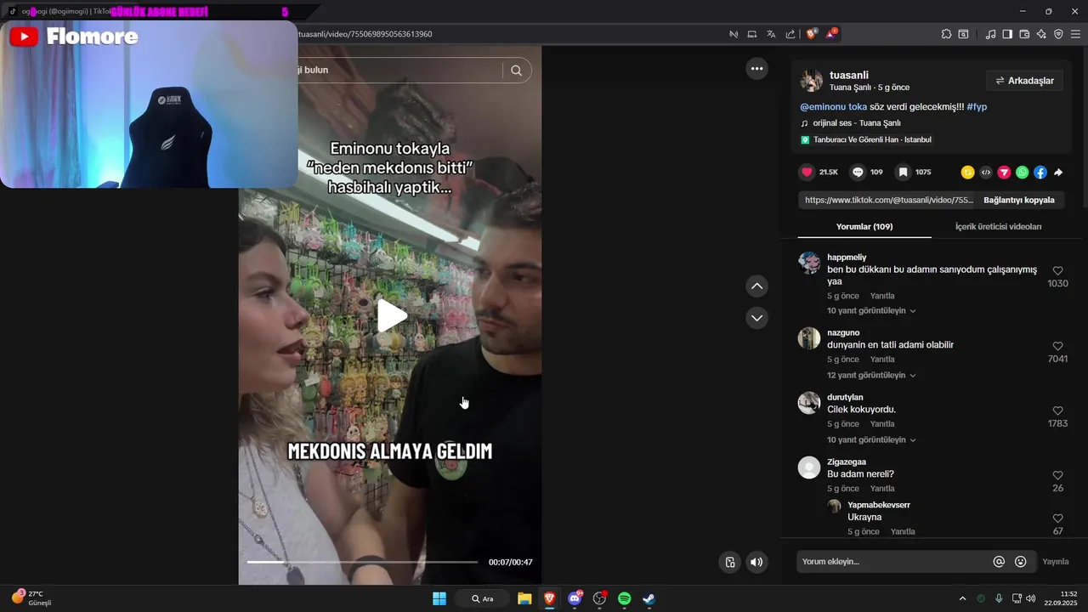The image size is (1088, 612).
Task: Reply to Zigazegaa's comment via 'Yanıtla'
Action: 882,489
